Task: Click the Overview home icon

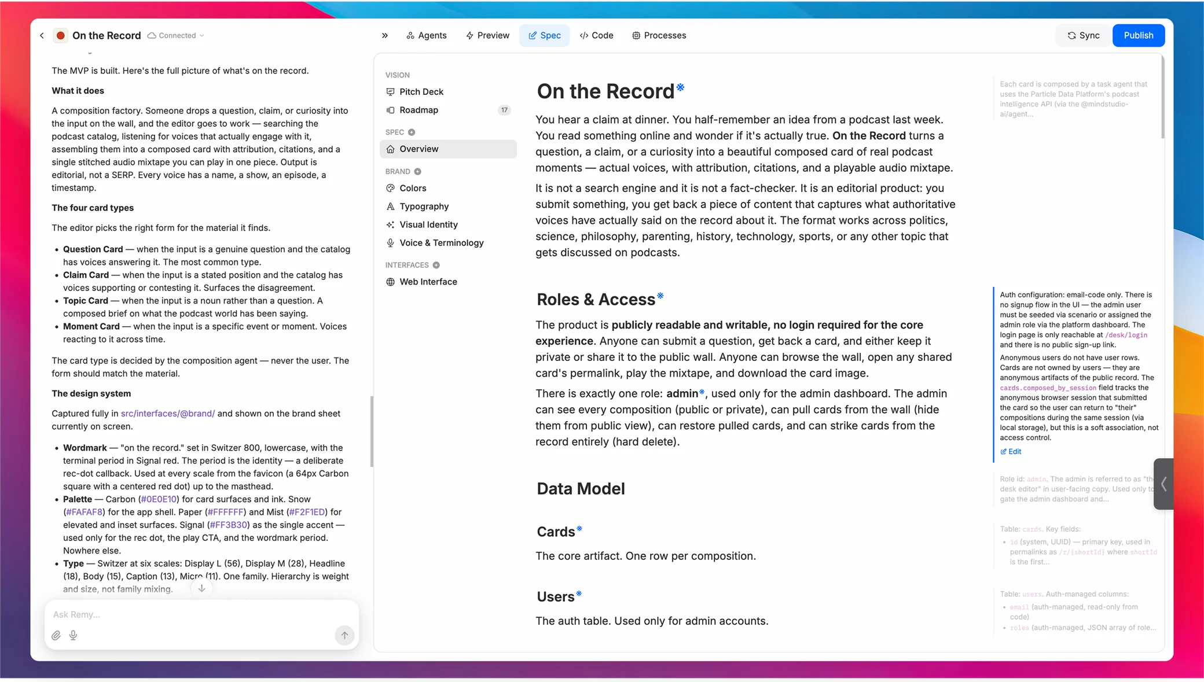Action: (x=390, y=149)
